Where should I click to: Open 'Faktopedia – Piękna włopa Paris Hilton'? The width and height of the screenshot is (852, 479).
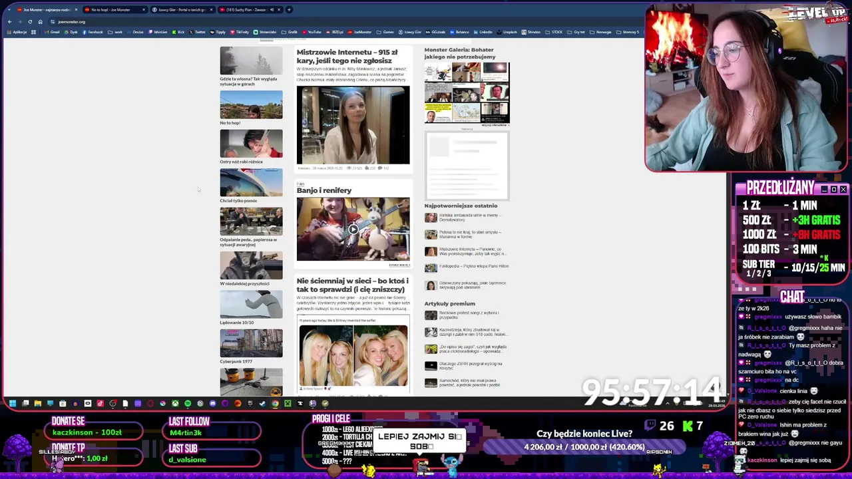[474, 266]
